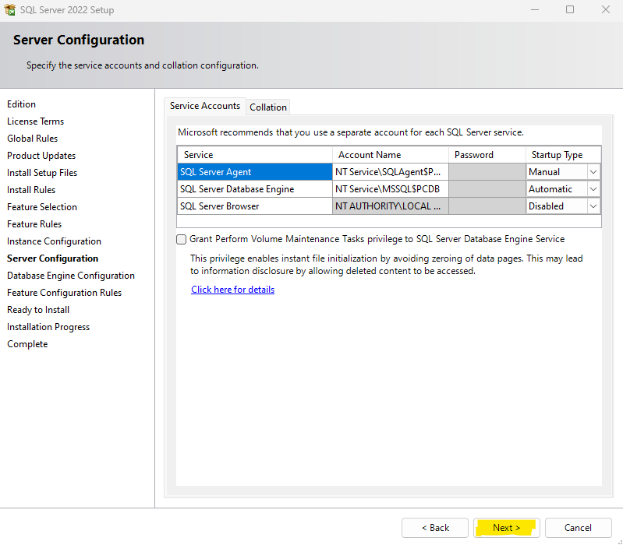Enable Grant Perform Volume Maintenance Tasks checkbox

[181, 239]
